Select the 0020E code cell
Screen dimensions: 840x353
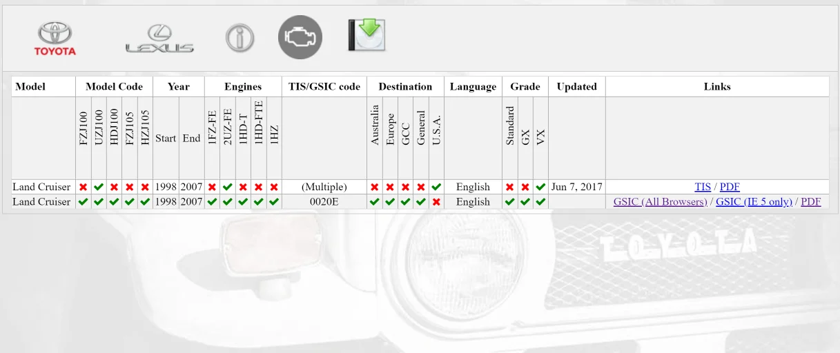pyautogui.click(x=324, y=202)
